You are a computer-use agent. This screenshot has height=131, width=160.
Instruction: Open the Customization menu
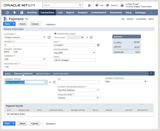tap(99, 12)
